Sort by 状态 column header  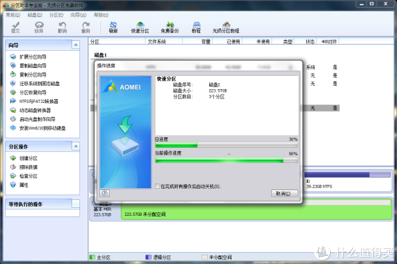click(x=306, y=42)
